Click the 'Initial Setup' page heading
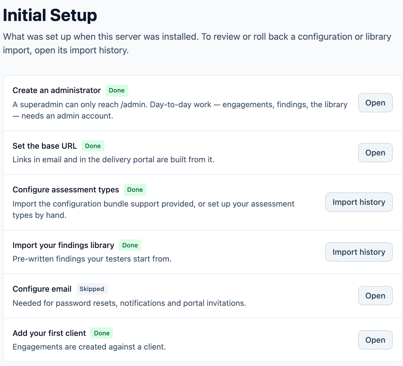 pos(50,15)
